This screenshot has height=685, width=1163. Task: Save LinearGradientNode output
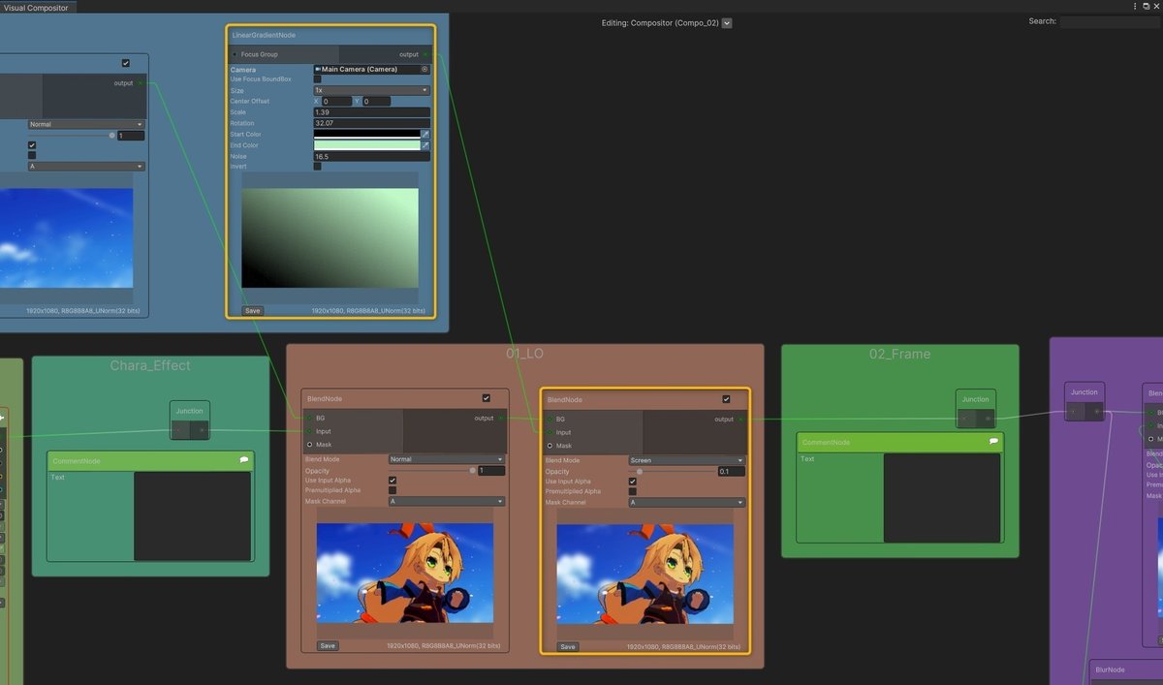[252, 311]
